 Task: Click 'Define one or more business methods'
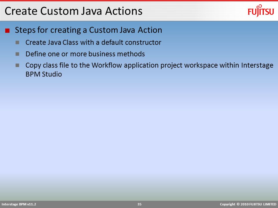coord(85,54)
